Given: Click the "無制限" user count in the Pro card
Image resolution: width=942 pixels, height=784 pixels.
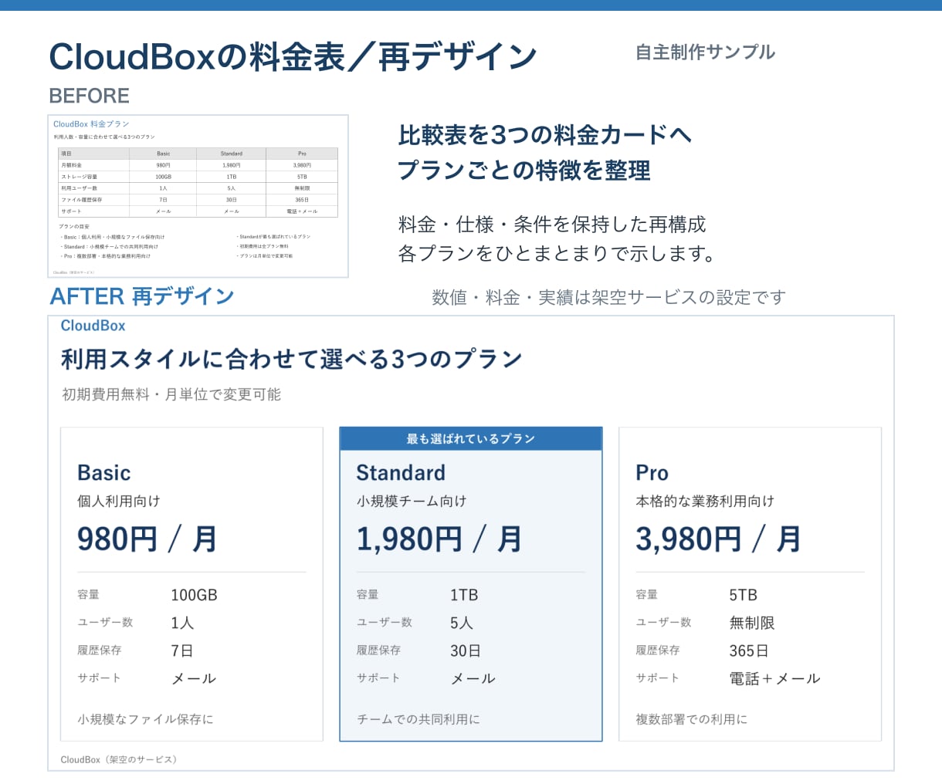Looking at the screenshot, I should 752,623.
